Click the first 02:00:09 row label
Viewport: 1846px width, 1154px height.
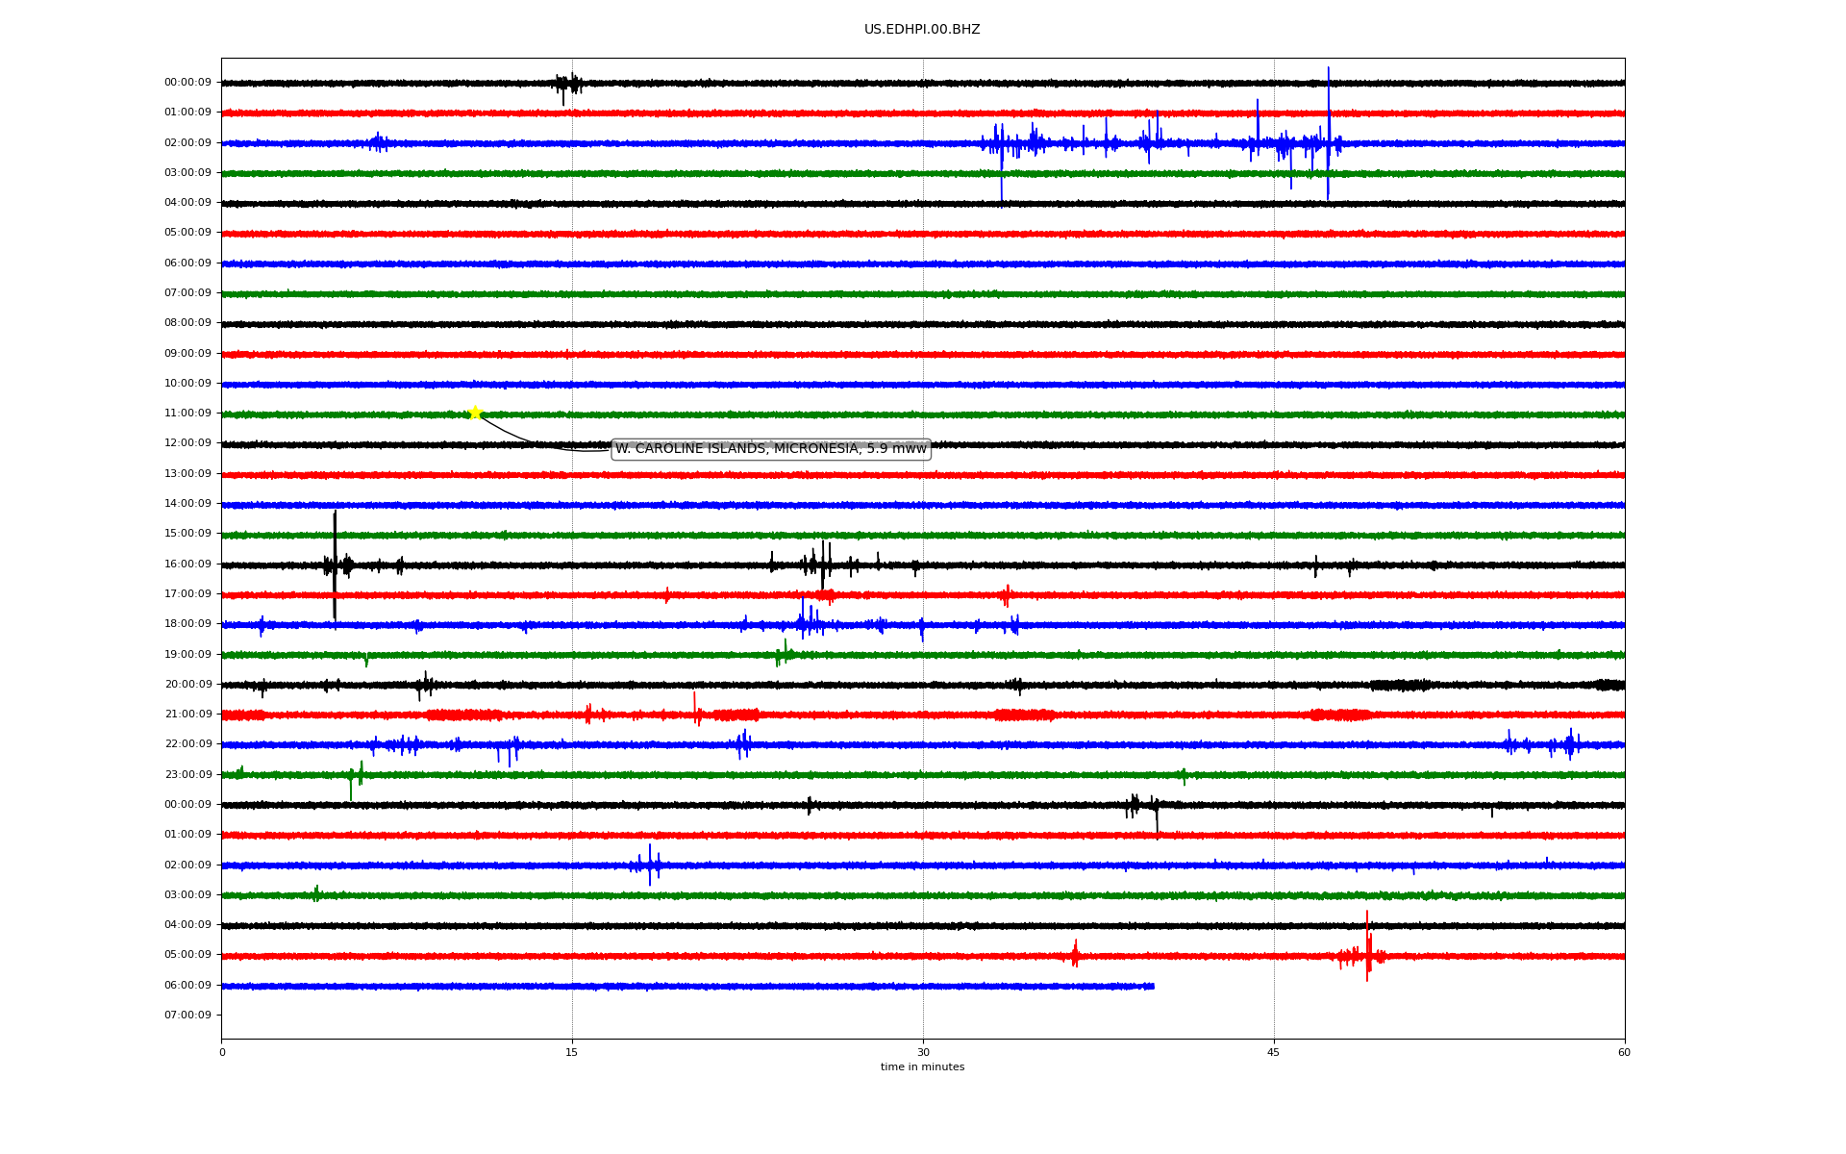tap(187, 143)
